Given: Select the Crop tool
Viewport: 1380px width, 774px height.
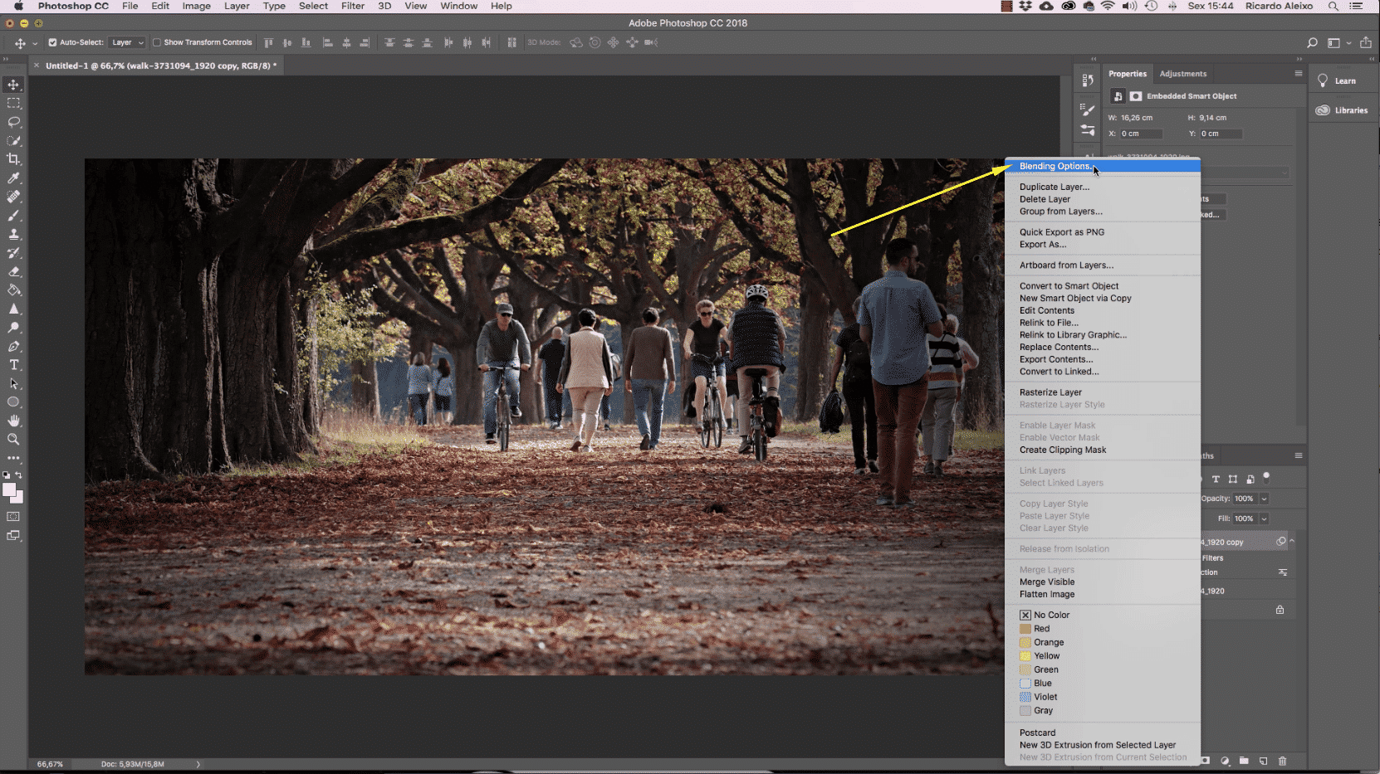Looking at the screenshot, I should pyautogui.click(x=13, y=159).
